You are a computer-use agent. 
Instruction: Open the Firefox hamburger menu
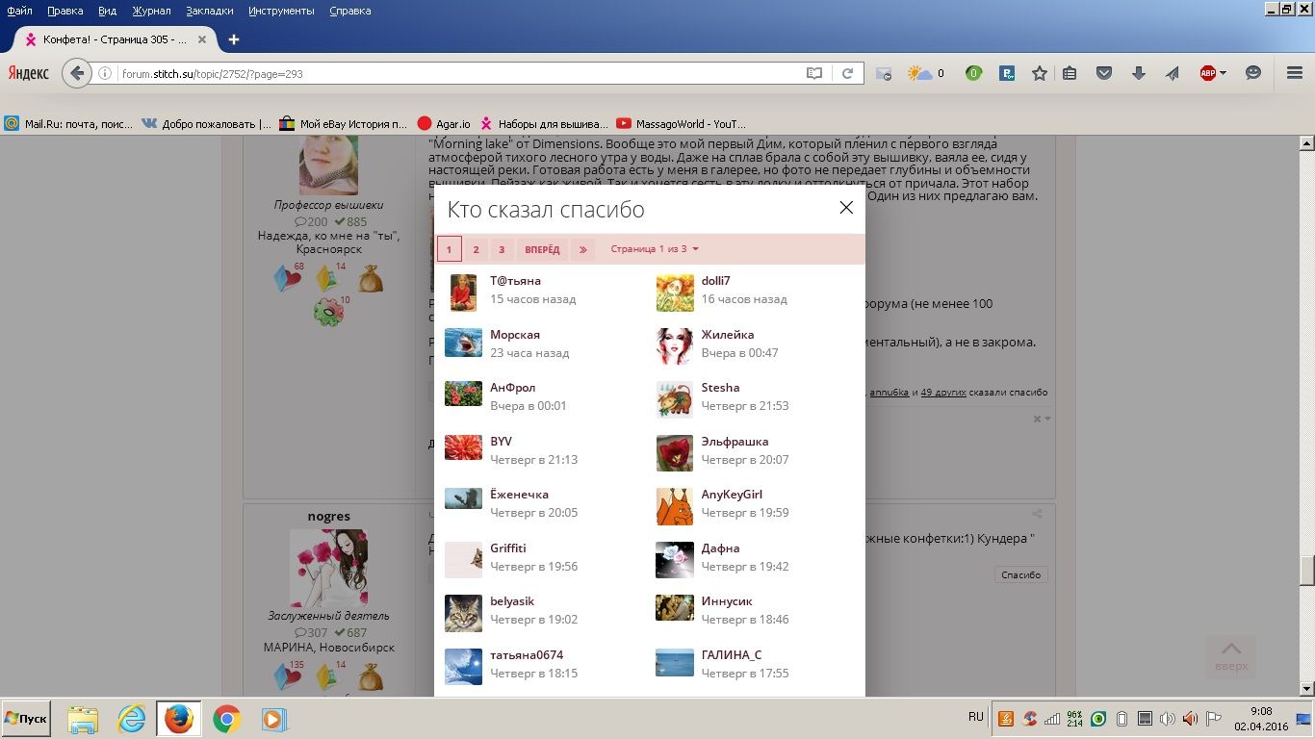[x=1294, y=73]
